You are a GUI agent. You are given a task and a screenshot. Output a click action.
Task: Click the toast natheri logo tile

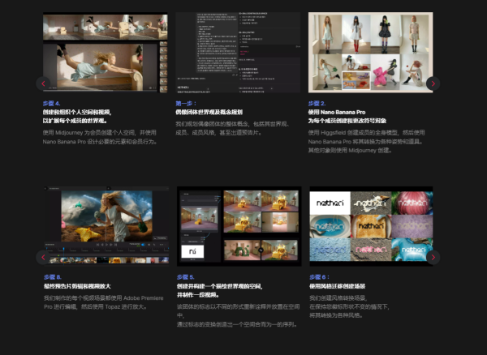point(371,226)
